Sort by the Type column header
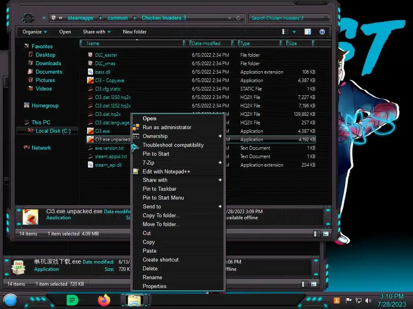 (259, 43)
